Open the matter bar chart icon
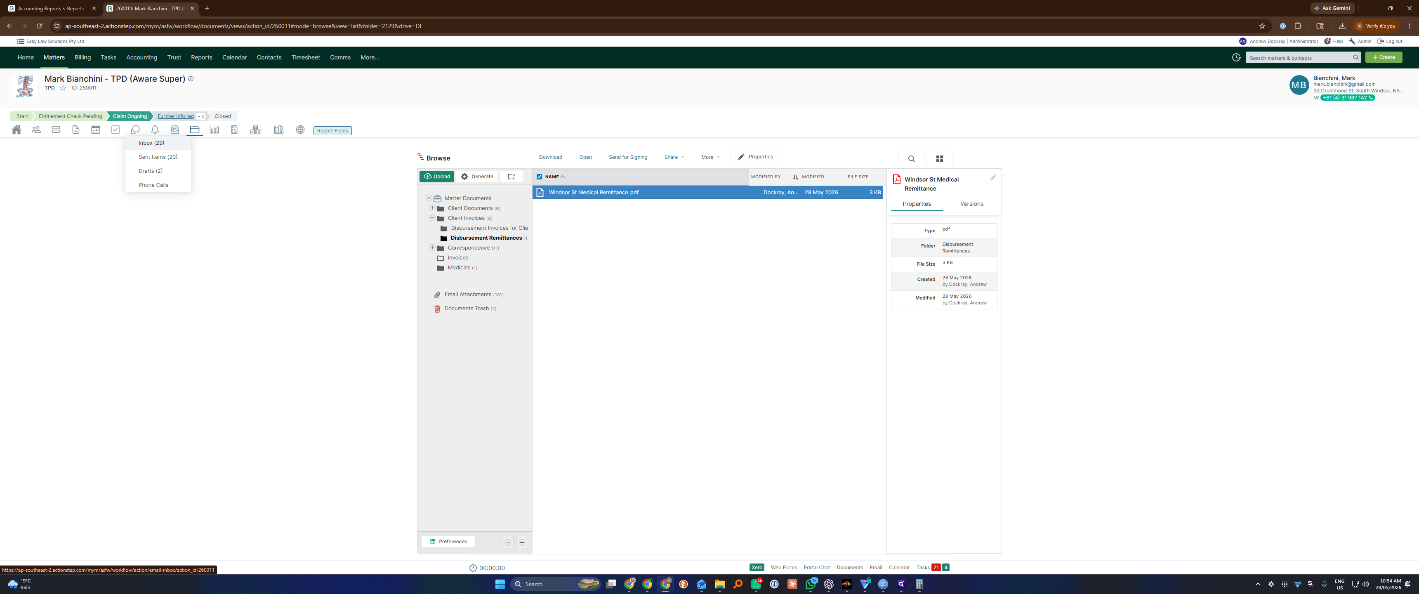The width and height of the screenshot is (1419, 594). click(x=214, y=130)
